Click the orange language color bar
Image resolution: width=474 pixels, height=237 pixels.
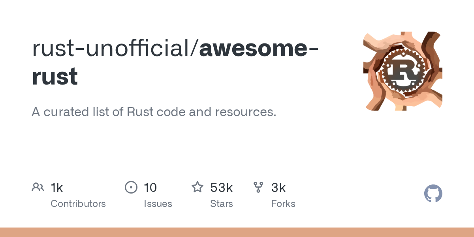pyautogui.click(x=237, y=232)
